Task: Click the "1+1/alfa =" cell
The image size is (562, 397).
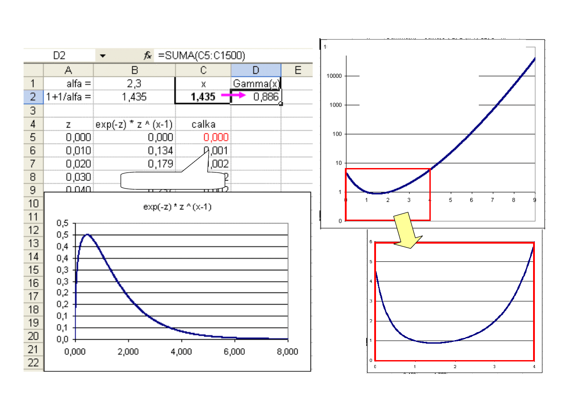Action: [x=69, y=96]
